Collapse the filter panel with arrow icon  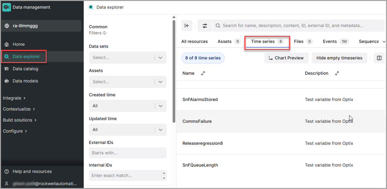click(187, 26)
